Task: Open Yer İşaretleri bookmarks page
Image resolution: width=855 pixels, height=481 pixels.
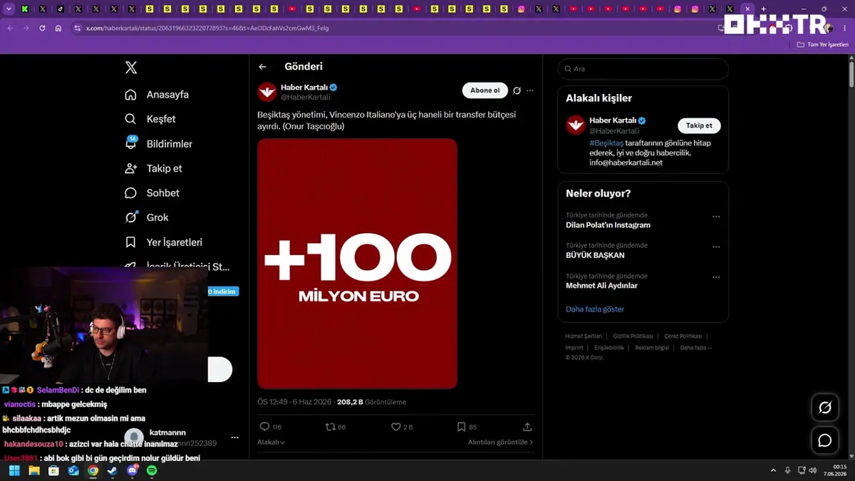Action: tap(163, 242)
